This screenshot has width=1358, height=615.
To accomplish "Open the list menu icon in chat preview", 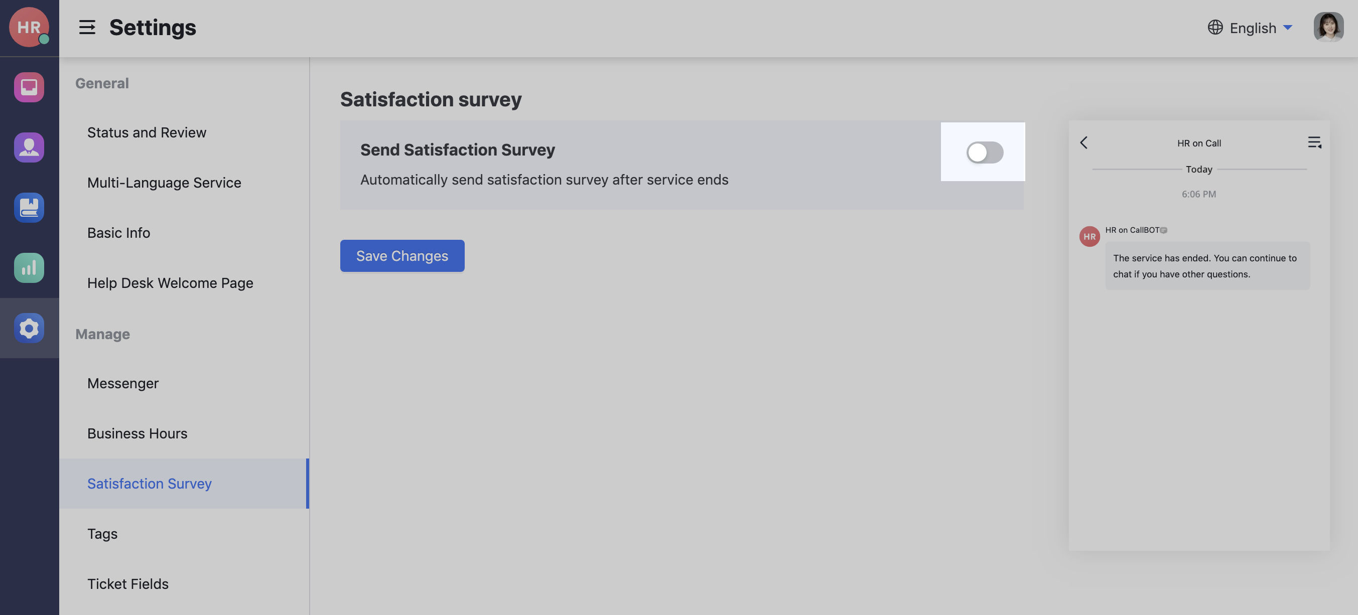I will coord(1314,142).
